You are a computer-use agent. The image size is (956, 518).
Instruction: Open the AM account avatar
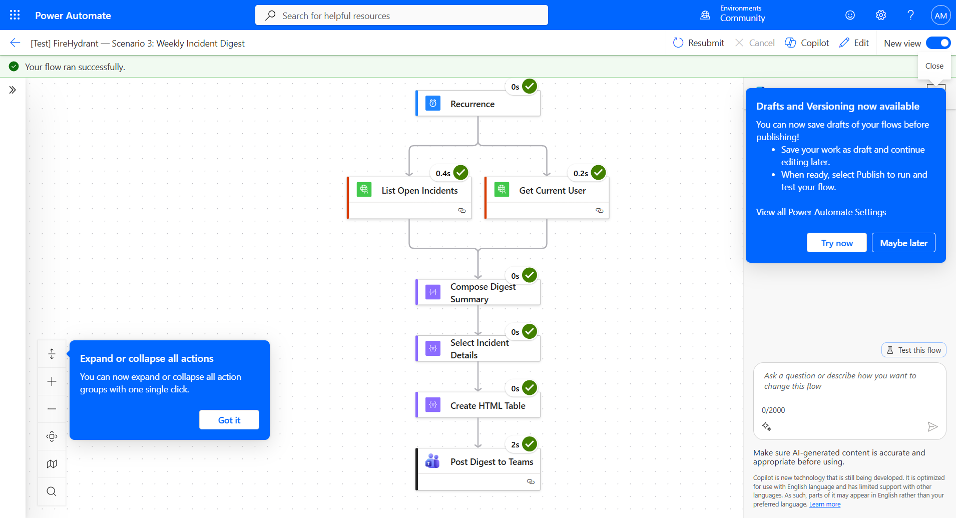tap(940, 15)
